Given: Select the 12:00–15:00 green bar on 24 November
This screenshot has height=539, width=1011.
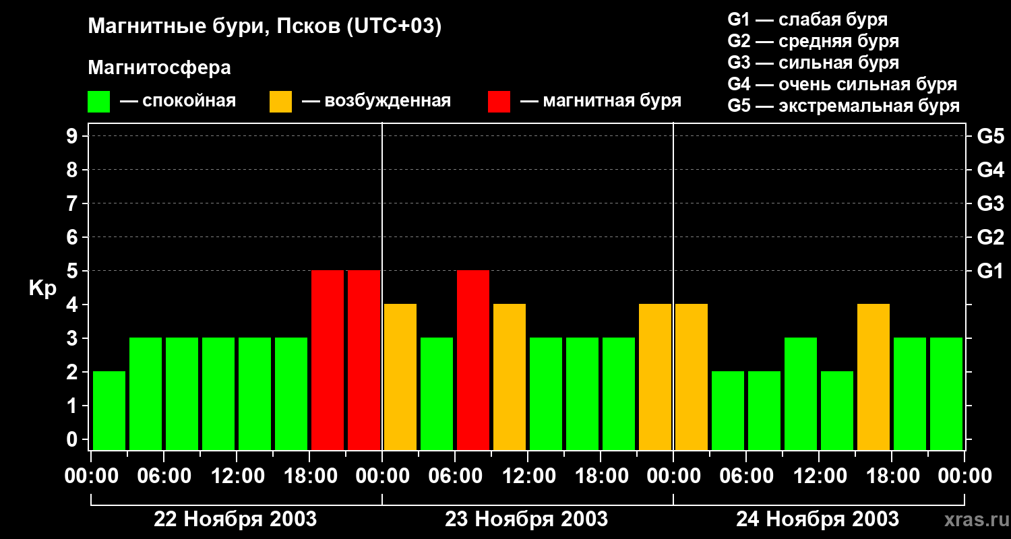Looking at the screenshot, I should tap(837, 410).
